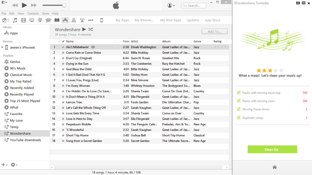312x175 pixels.
Task: Open the Controls menu
Action: click(x=33, y=13)
